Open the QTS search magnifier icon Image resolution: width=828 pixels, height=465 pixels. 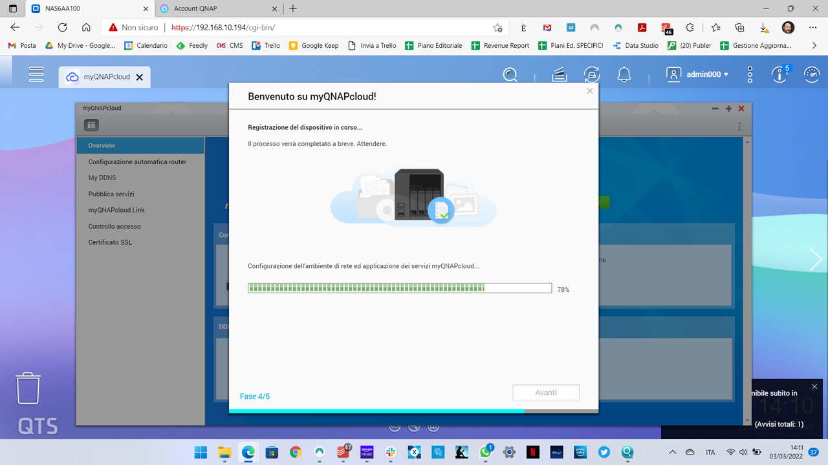click(x=510, y=74)
